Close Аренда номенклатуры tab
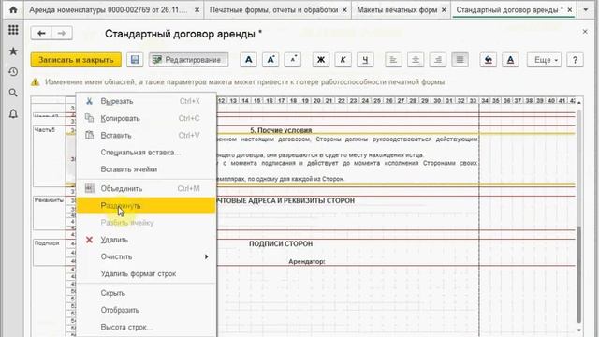Screen dimensions: 599x337 point(197,10)
